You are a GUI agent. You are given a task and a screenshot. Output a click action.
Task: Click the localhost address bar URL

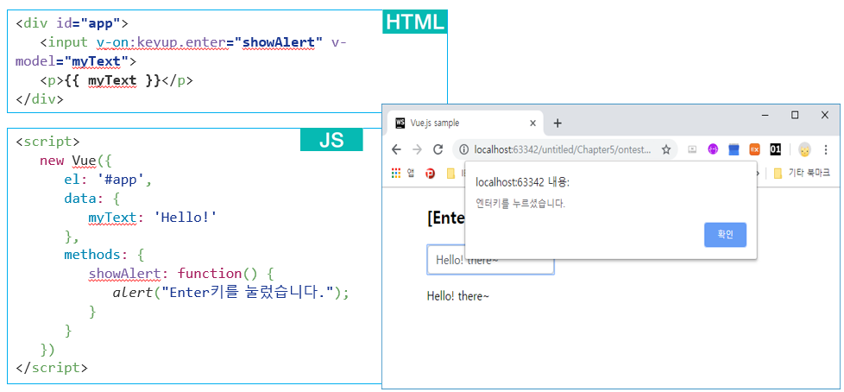pyautogui.click(x=563, y=149)
